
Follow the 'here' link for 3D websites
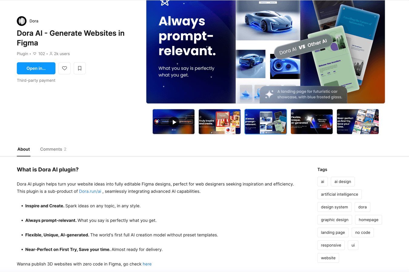coord(147,264)
